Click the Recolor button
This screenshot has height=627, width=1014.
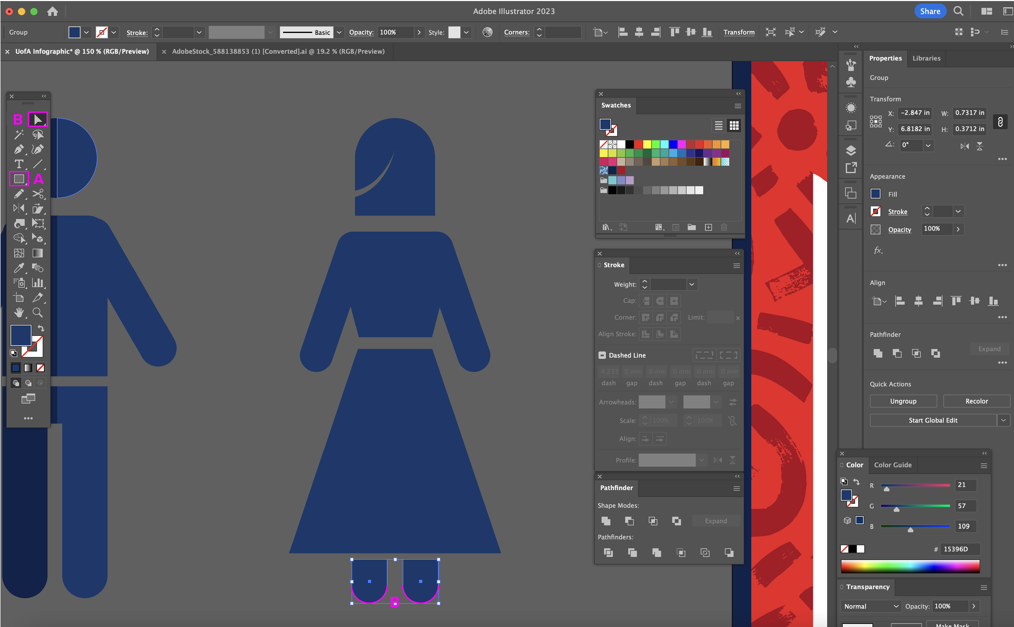click(x=976, y=401)
